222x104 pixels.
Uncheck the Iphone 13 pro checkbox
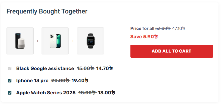(x=10, y=81)
